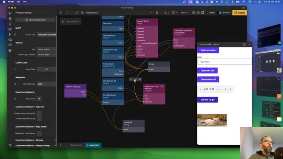Click the Deploy button
Viewport: 283px width, 159px height.
coord(240,13)
